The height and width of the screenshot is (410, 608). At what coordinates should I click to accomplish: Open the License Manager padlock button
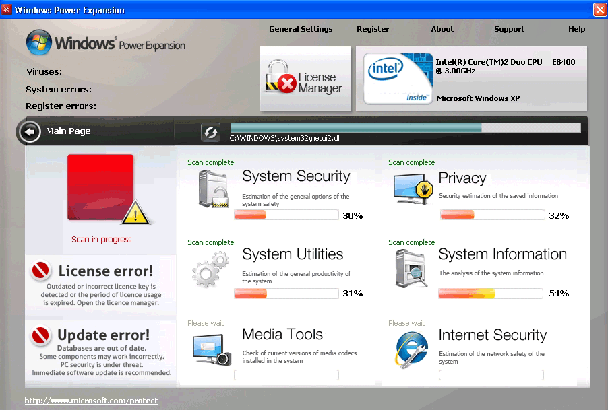tap(305, 79)
